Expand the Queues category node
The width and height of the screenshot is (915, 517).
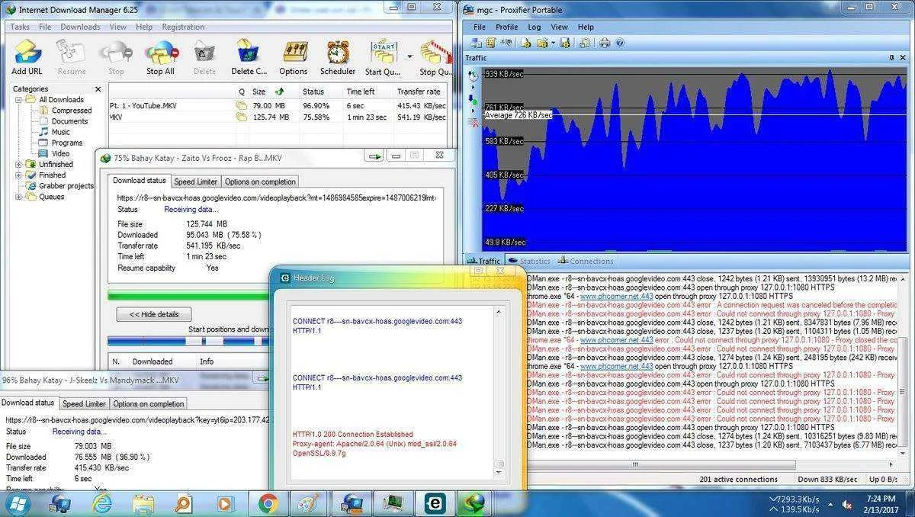[x=19, y=197]
